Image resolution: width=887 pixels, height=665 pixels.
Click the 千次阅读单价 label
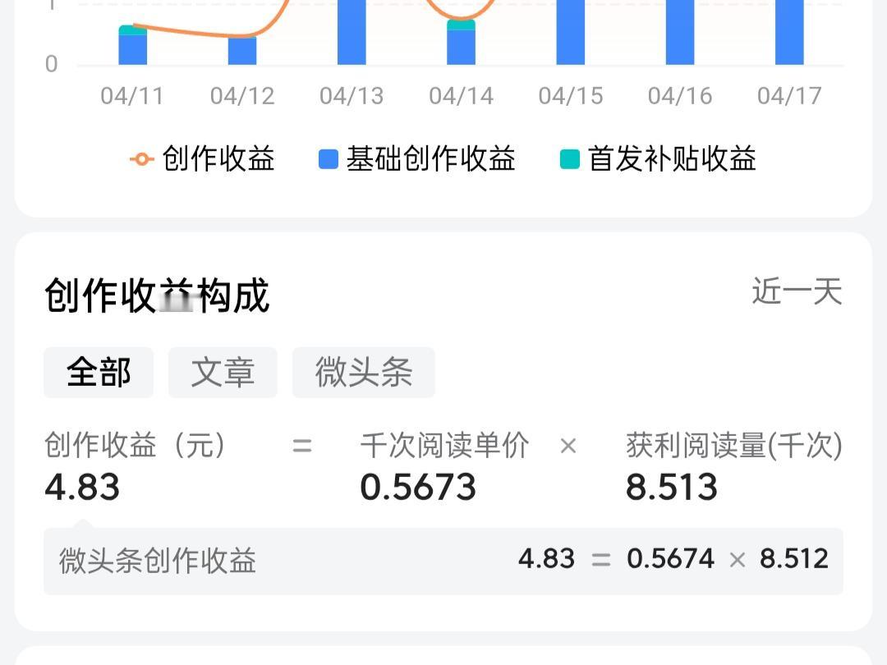(444, 445)
